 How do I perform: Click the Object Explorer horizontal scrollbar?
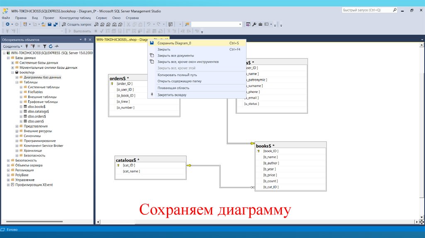[34, 221]
